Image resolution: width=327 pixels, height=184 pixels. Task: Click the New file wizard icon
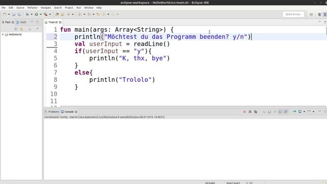pos(5,14)
